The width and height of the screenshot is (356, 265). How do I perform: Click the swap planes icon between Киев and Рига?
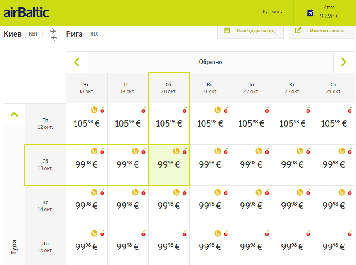tap(54, 34)
